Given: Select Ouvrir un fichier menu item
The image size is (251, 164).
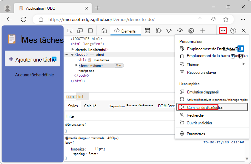Looking at the screenshot, I should pyautogui.click(x=212, y=123).
